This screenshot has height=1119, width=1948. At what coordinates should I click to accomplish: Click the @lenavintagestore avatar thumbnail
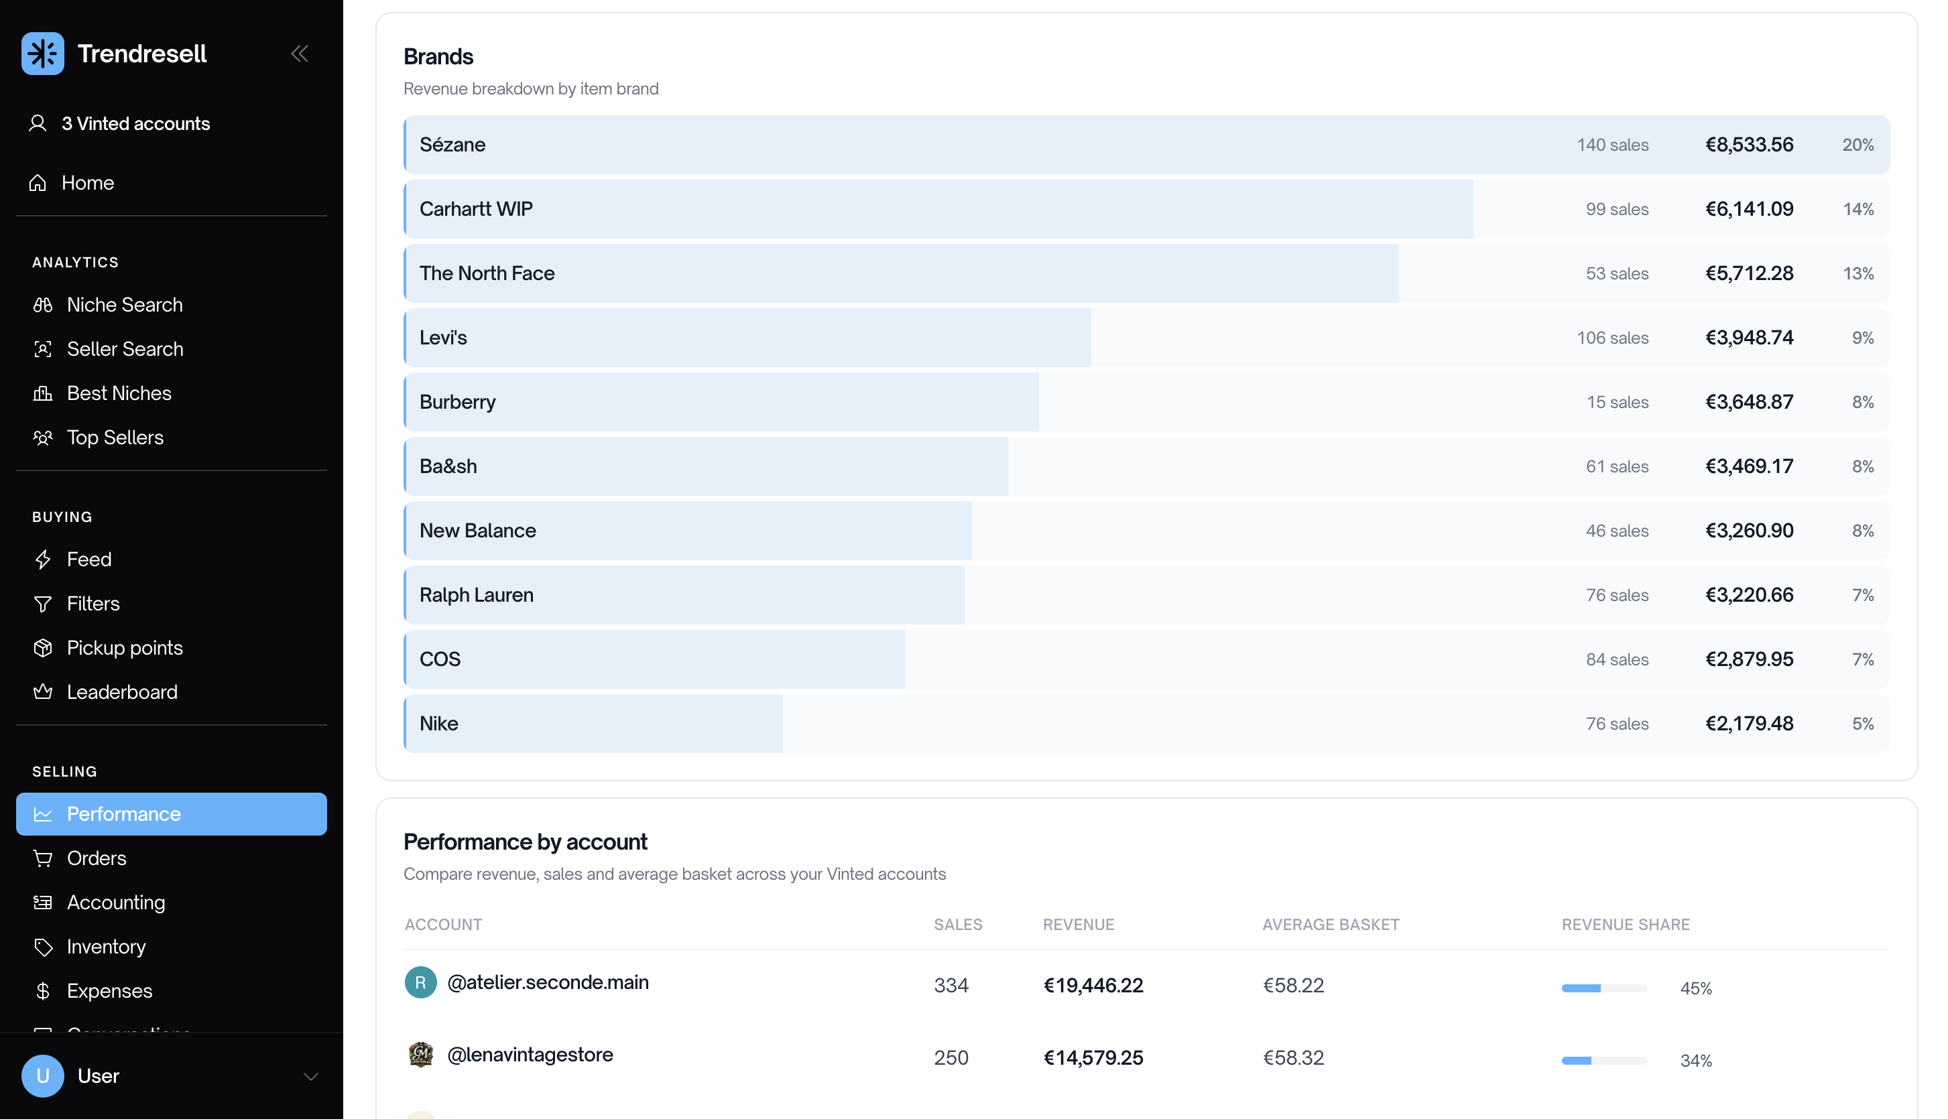tap(420, 1055)
